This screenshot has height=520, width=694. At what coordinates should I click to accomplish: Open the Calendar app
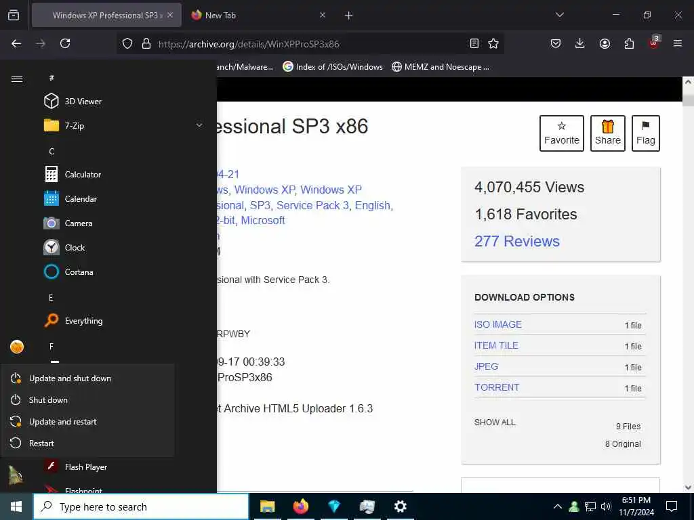pyautogui.click(x=70, y=199)
